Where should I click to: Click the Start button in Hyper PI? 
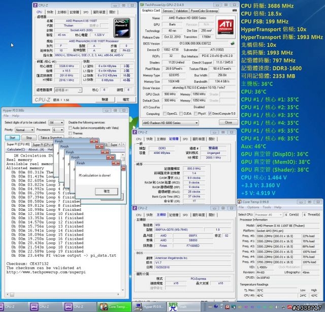pyautogui.click(x=12, y=138)
